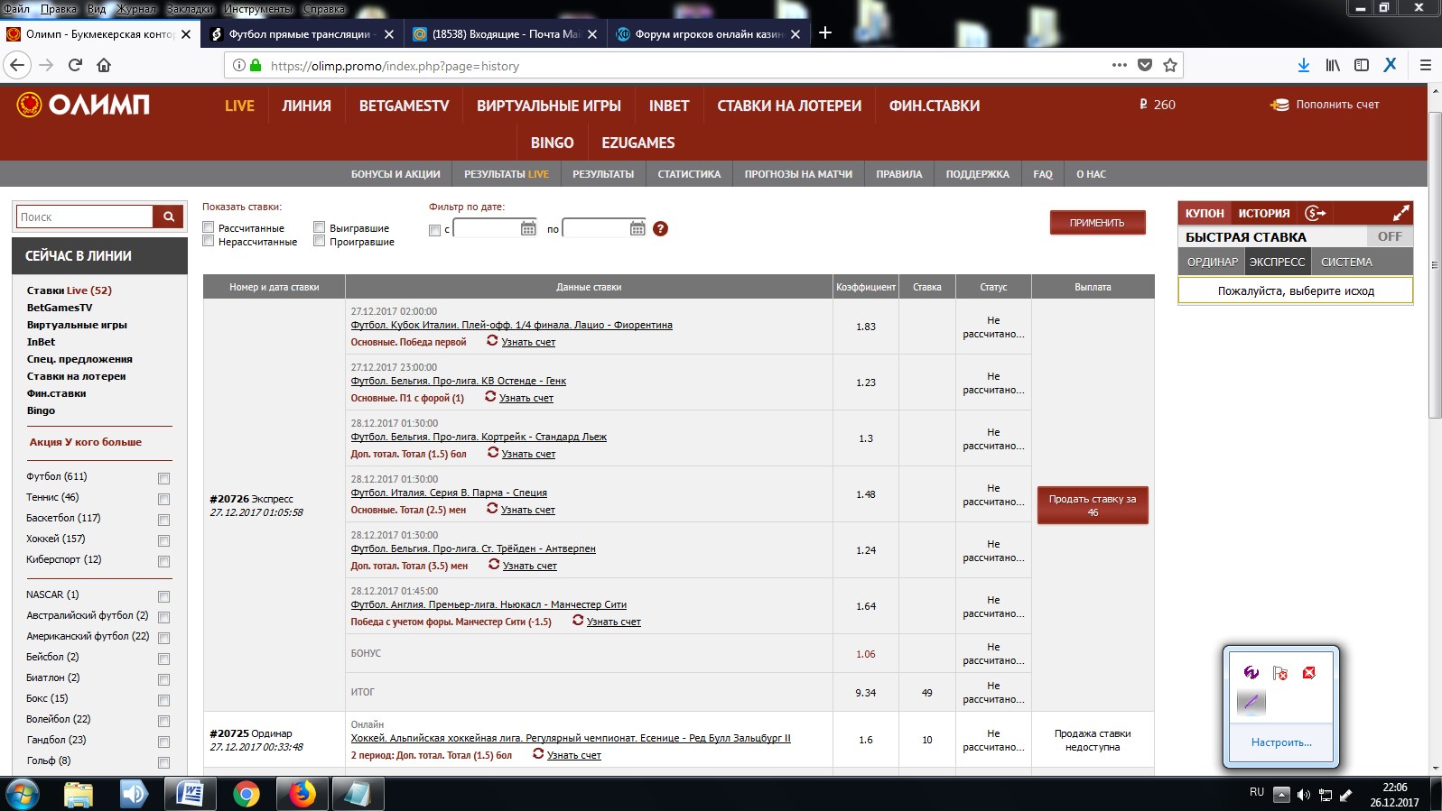The width and height of the screenshot is (1442, 811).
Task: Click refresh icon for Лацио - Фиорентина score
Action: pos(492,341)
